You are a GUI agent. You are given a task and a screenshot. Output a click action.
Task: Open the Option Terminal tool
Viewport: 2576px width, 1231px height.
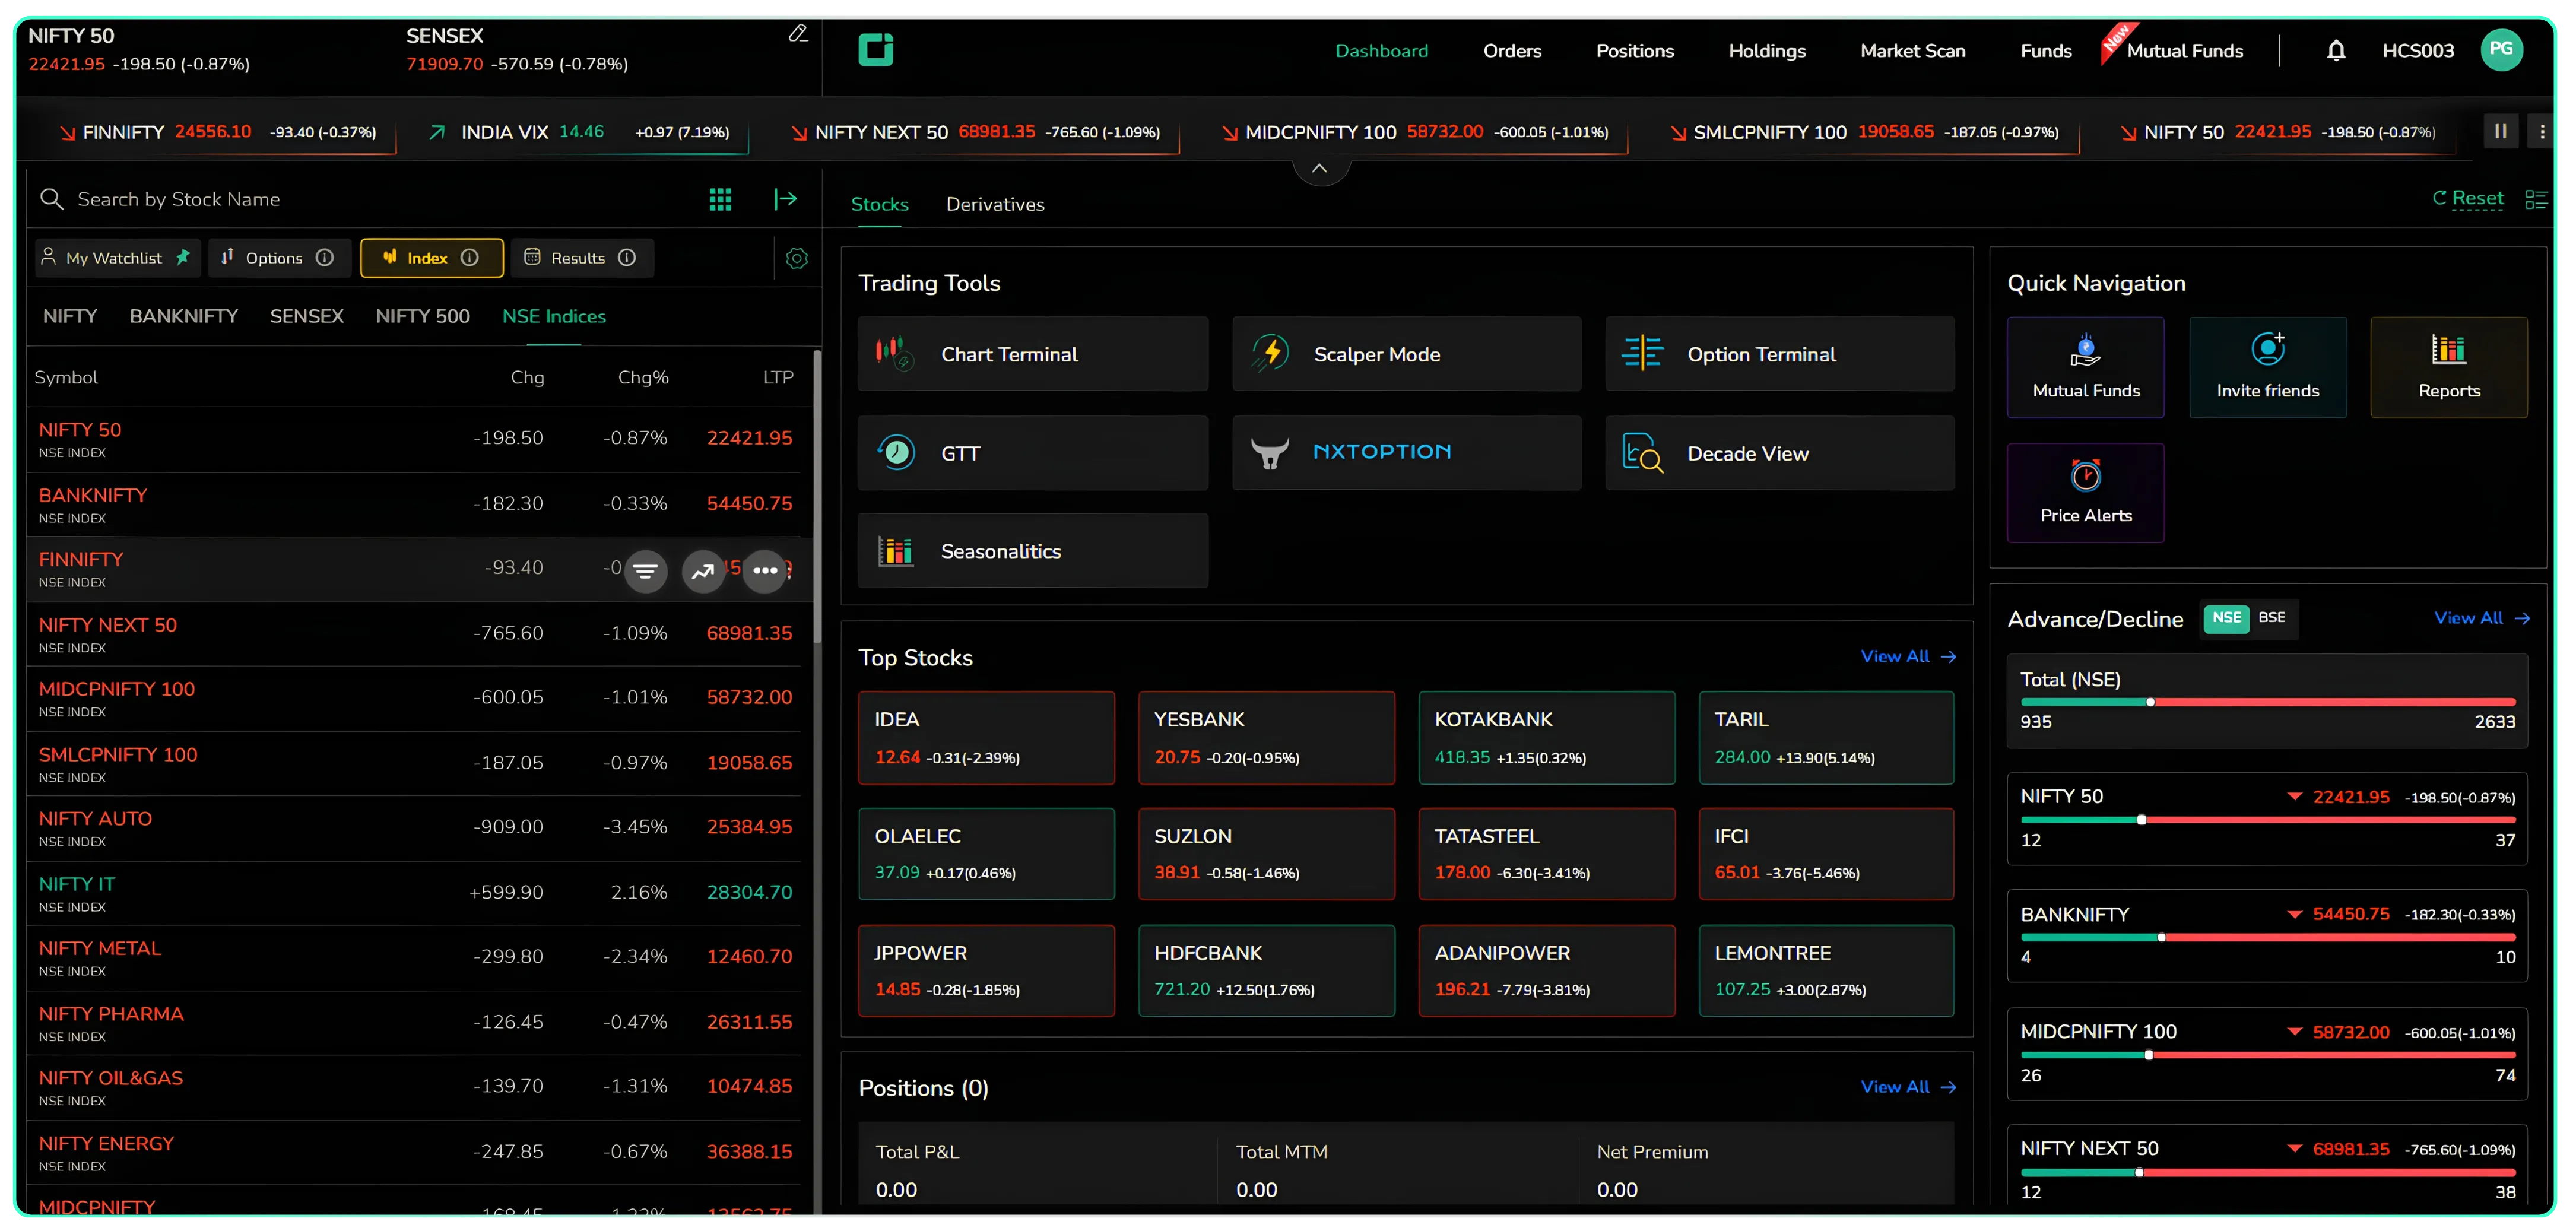1779,354
